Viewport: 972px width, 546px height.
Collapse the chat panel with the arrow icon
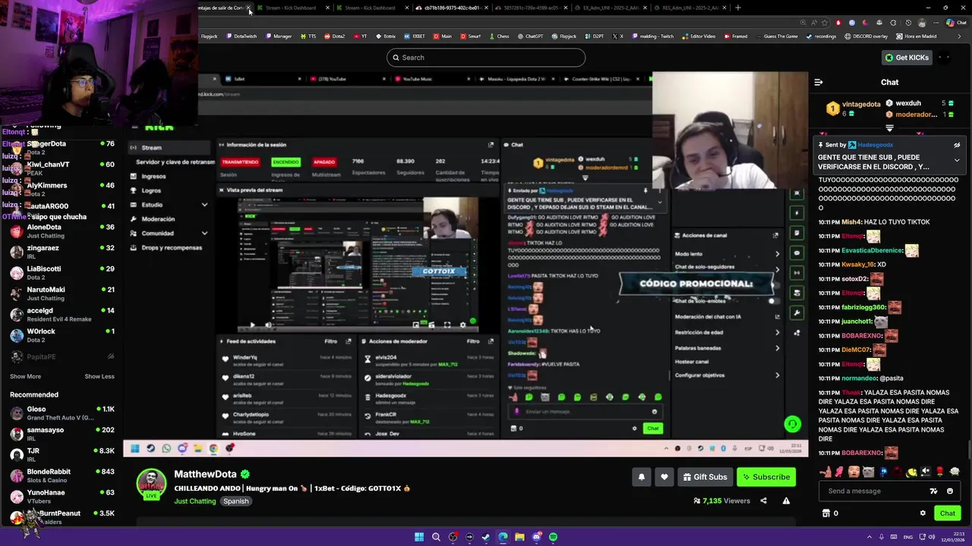(x=818, y=82)
